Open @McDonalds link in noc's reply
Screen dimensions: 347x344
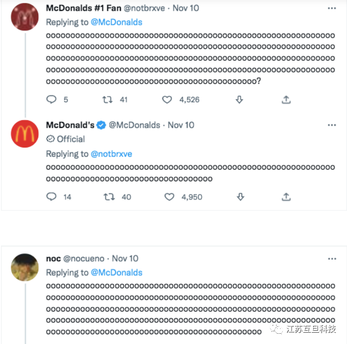[x=117, y=272]
